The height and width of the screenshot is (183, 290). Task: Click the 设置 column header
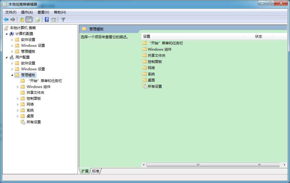tap(146, 36)
